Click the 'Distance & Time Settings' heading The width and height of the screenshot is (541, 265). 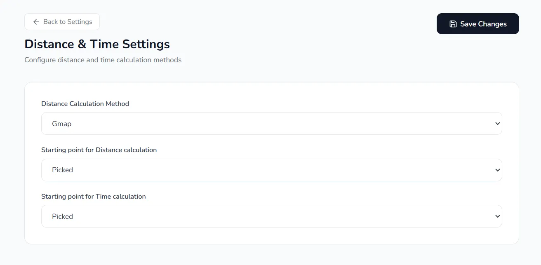point(97,44)
